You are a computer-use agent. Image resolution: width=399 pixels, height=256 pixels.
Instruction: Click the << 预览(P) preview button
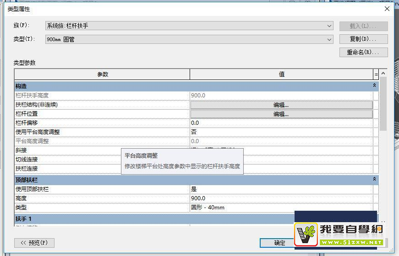[x=34, y=243]
